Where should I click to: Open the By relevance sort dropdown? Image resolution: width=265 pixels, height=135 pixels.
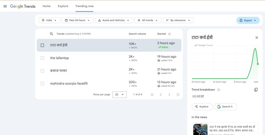coord(178,20)
